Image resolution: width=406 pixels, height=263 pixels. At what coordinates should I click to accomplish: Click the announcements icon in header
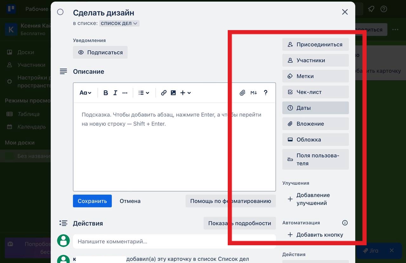point(371,9)
